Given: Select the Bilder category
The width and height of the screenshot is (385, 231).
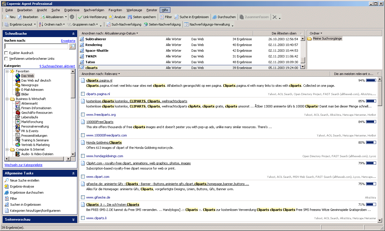Looking at the screenshot, I should tap(25, 94).
